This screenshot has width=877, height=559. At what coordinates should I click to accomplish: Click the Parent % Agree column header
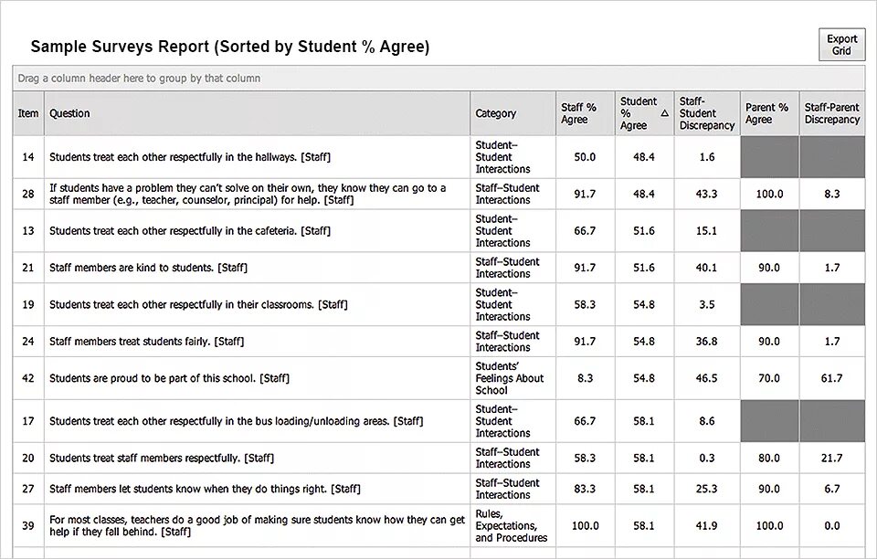pos(766,113)
